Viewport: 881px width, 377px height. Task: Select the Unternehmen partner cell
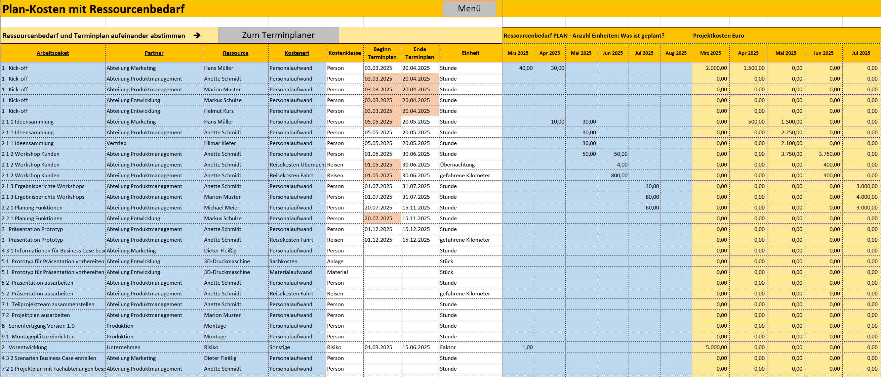[154, 347]
